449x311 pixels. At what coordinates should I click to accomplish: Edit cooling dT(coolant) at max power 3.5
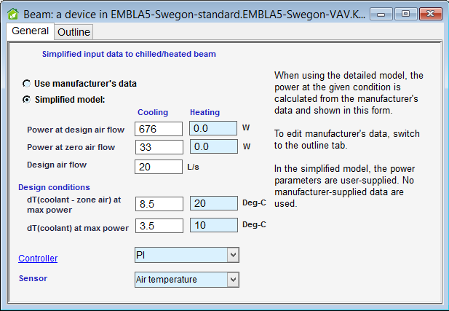tap(159, 226)
